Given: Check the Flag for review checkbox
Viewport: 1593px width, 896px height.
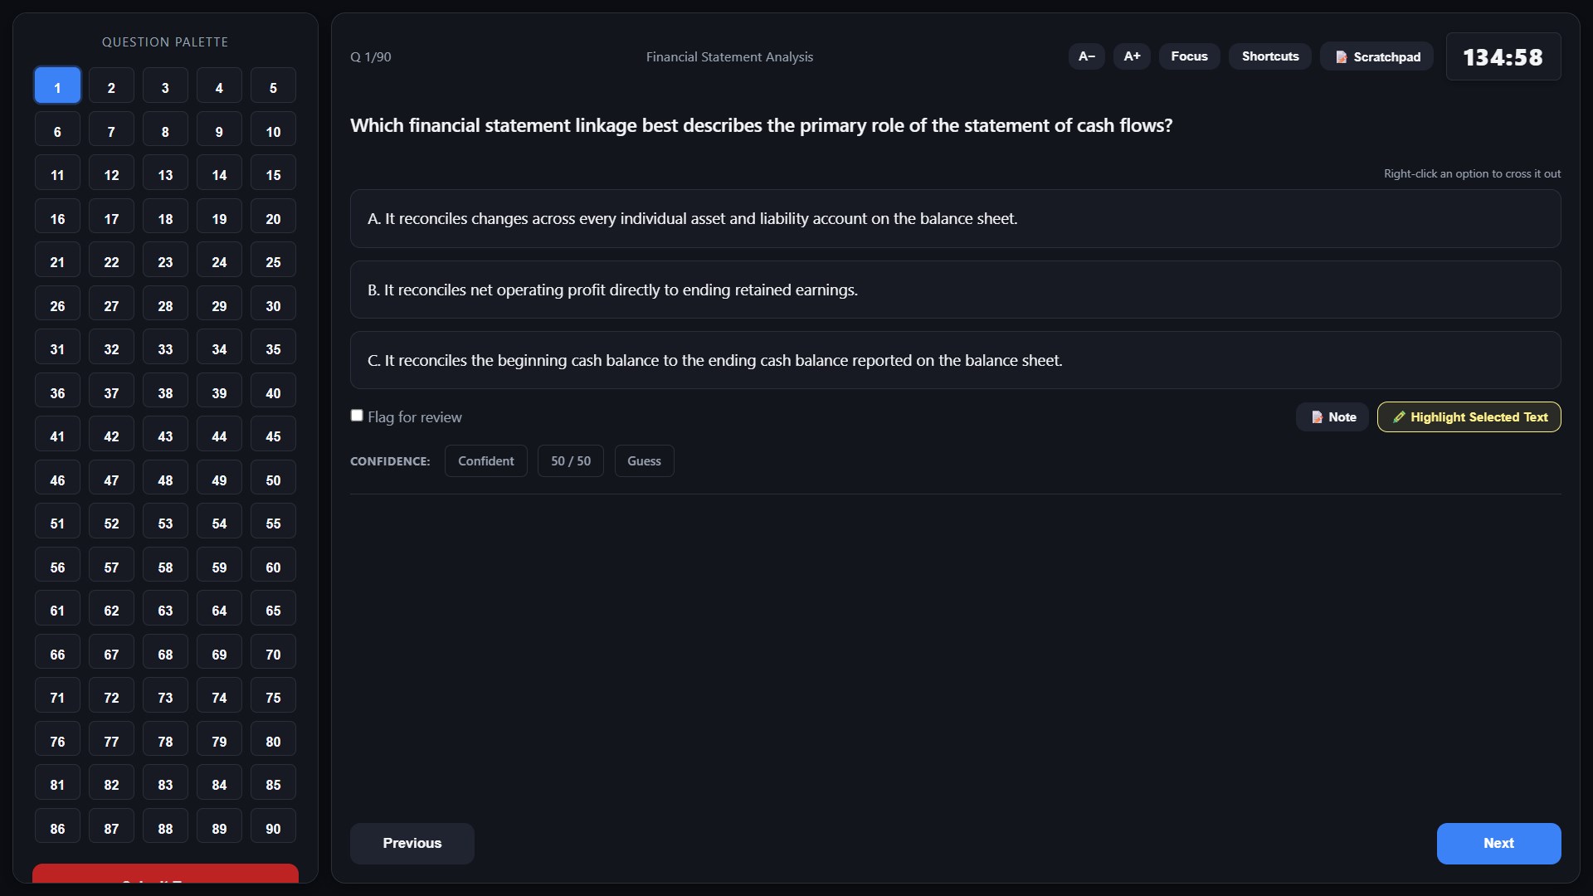Looking at the screenshot, I should [x=357, y=416].
